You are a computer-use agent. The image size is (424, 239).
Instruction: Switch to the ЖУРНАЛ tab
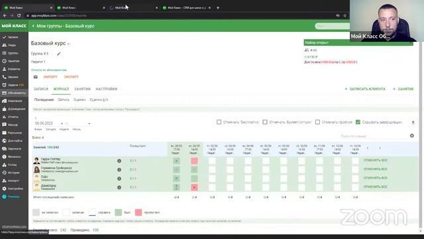pos(61,89)
